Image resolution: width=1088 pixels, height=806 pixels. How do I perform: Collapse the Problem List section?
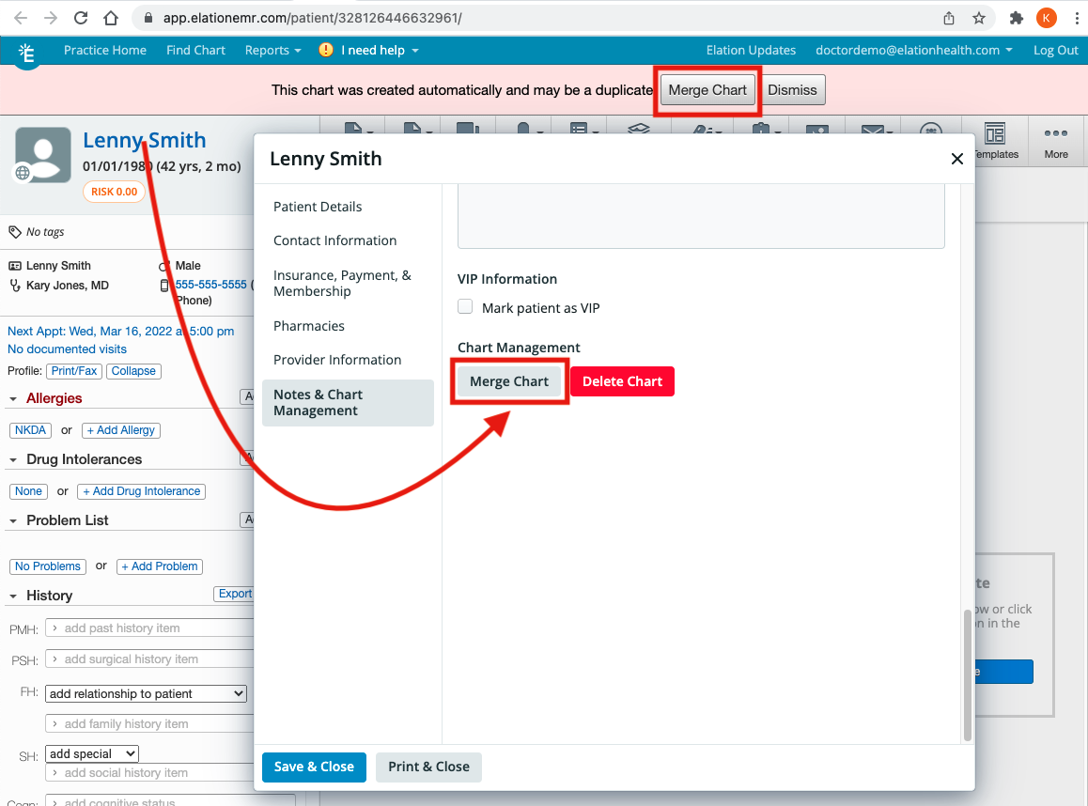pyautogui.click(x=13, y=520)
